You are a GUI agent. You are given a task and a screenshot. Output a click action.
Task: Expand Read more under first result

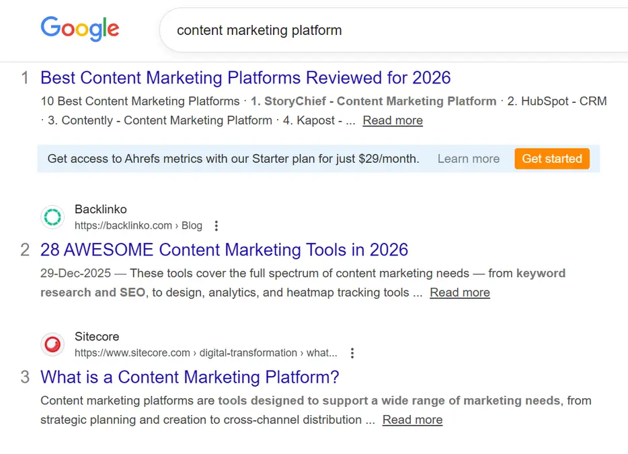(x=393, y=120)
